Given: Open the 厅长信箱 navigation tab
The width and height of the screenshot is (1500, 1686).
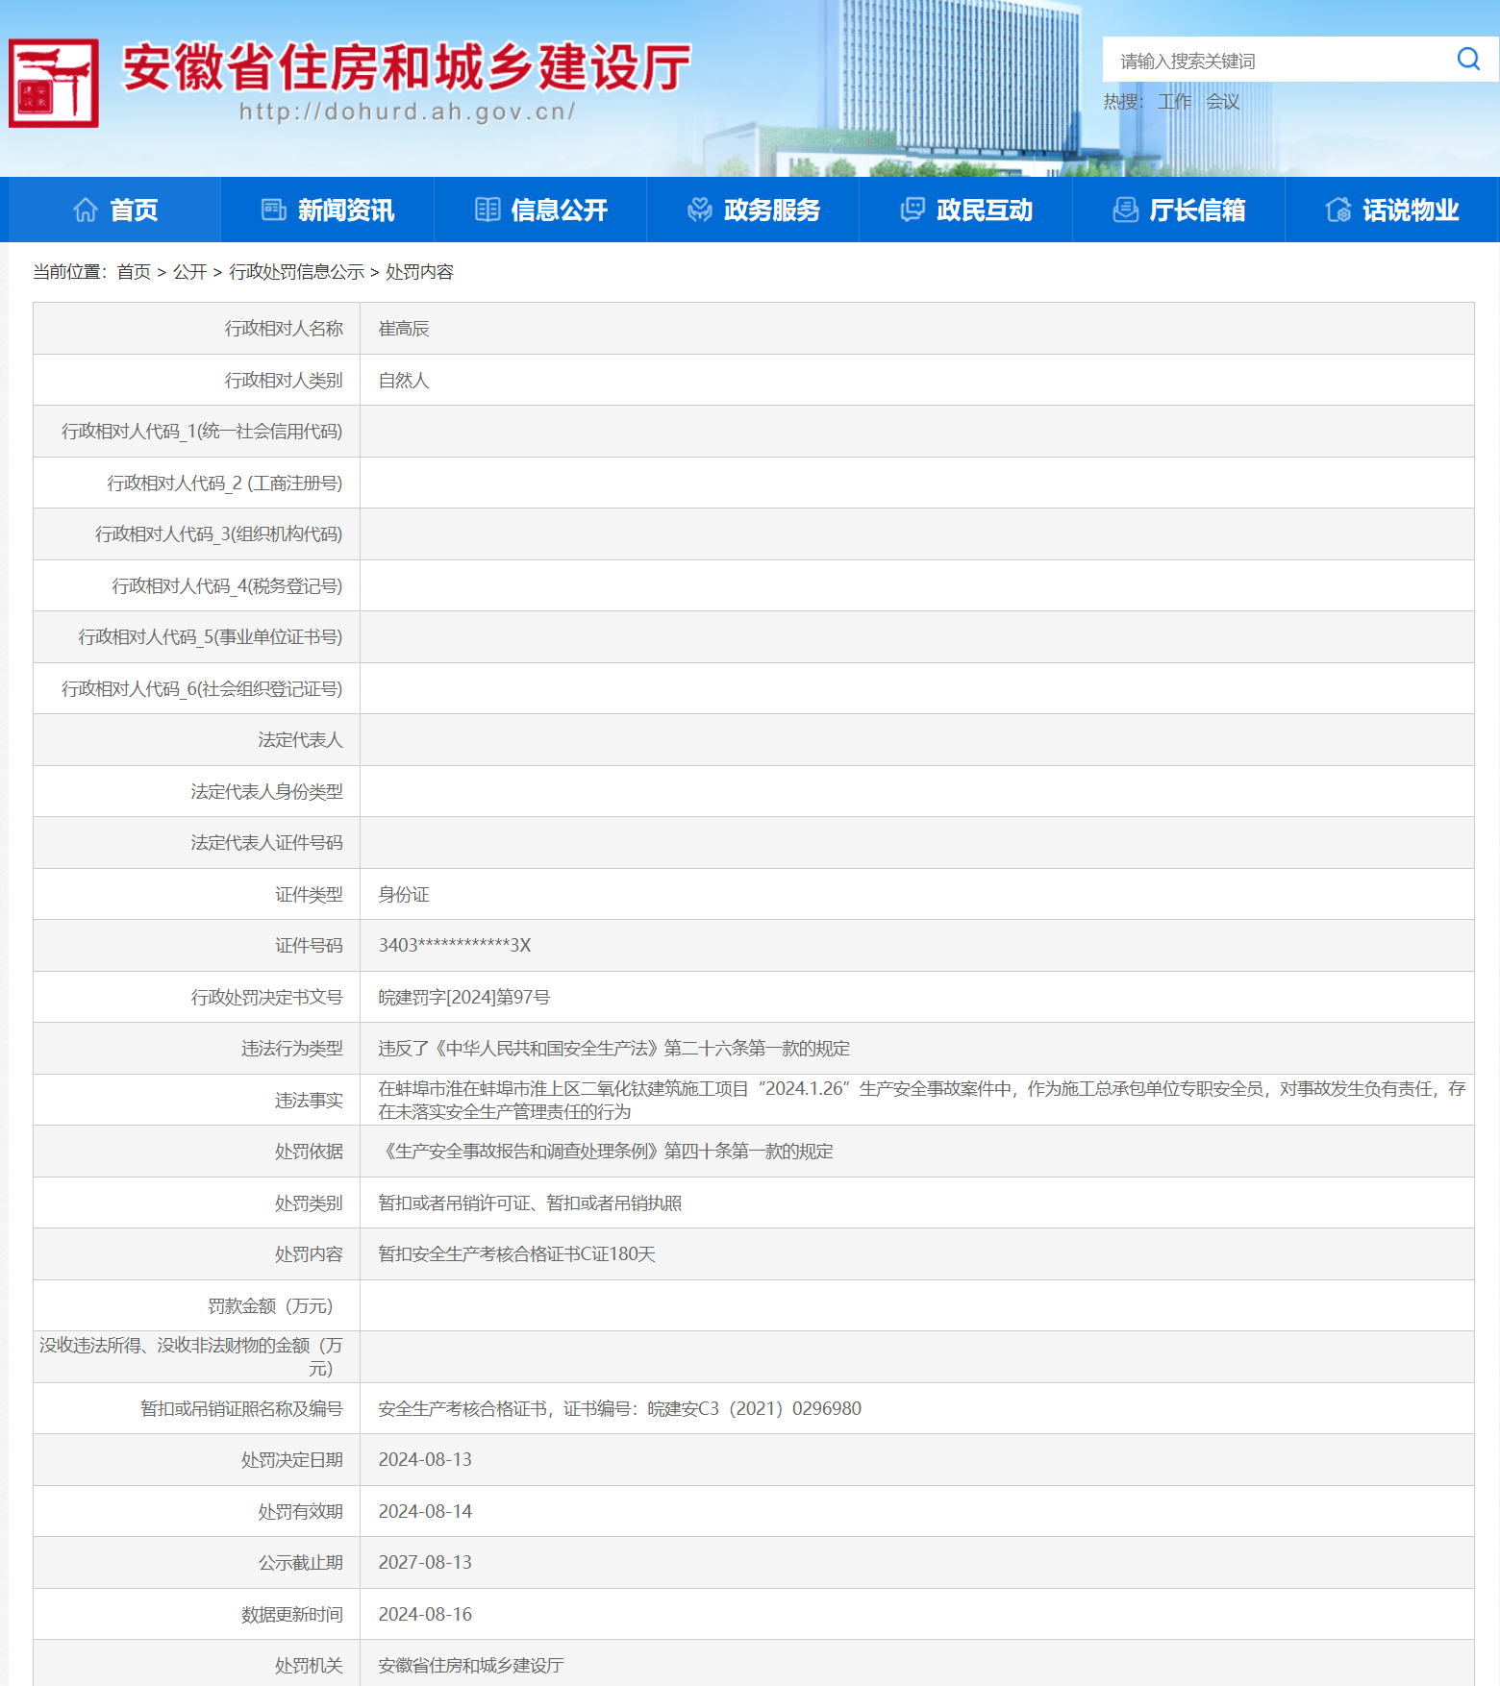Looking at the screenshot, I should [1179, 210].
